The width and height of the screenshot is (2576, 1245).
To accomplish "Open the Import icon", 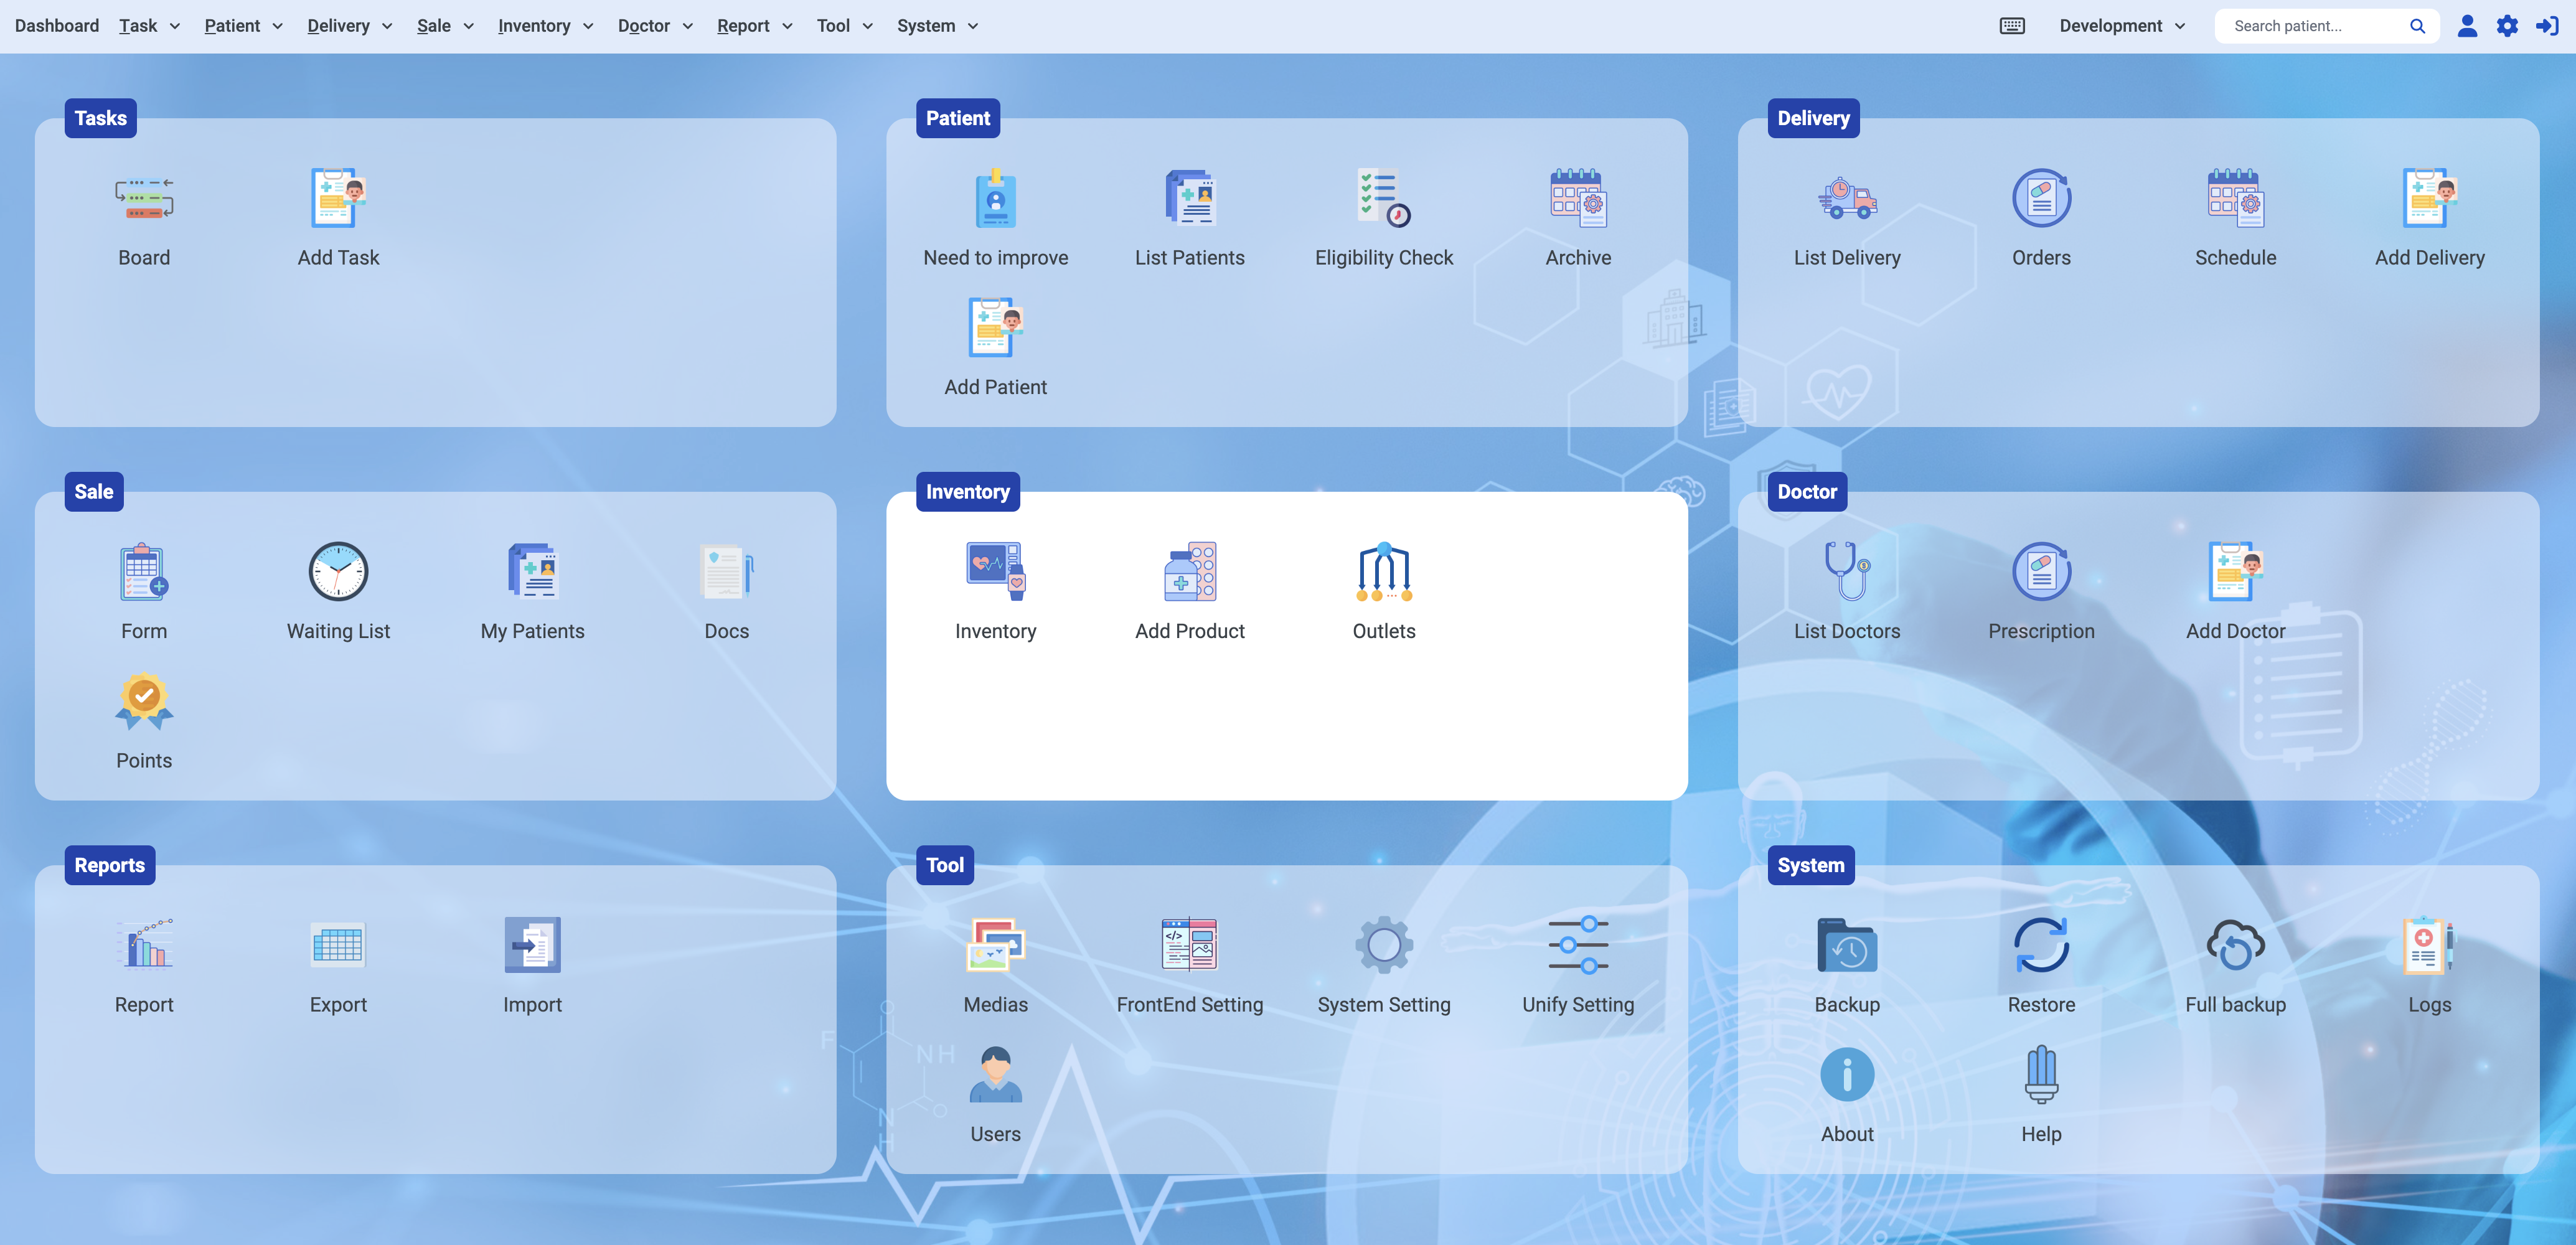I will pyautogui.click(x=532, y=945).
